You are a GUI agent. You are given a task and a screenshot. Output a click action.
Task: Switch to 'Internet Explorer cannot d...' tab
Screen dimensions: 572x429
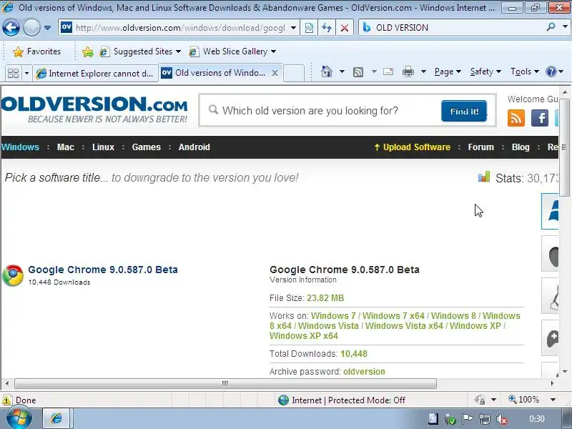click(95, 74)
